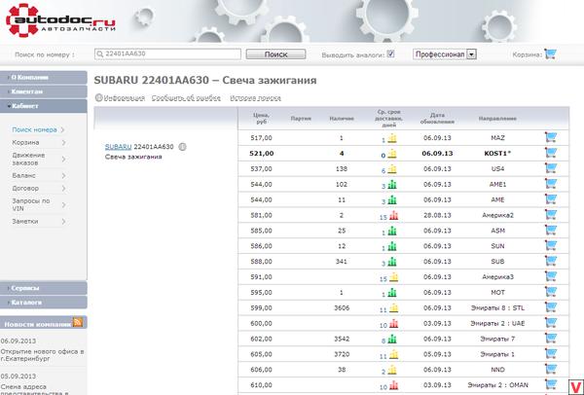Image resolution: width=584 pixels, height=395 pixels.
Task: Click delivery statistics icon in AME1 row
Action: coord(392,185)
